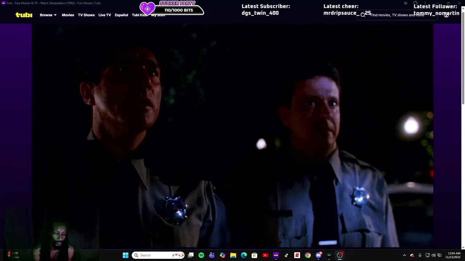
Task: Show hidden system tray icons
Action: tap(404, 255)
